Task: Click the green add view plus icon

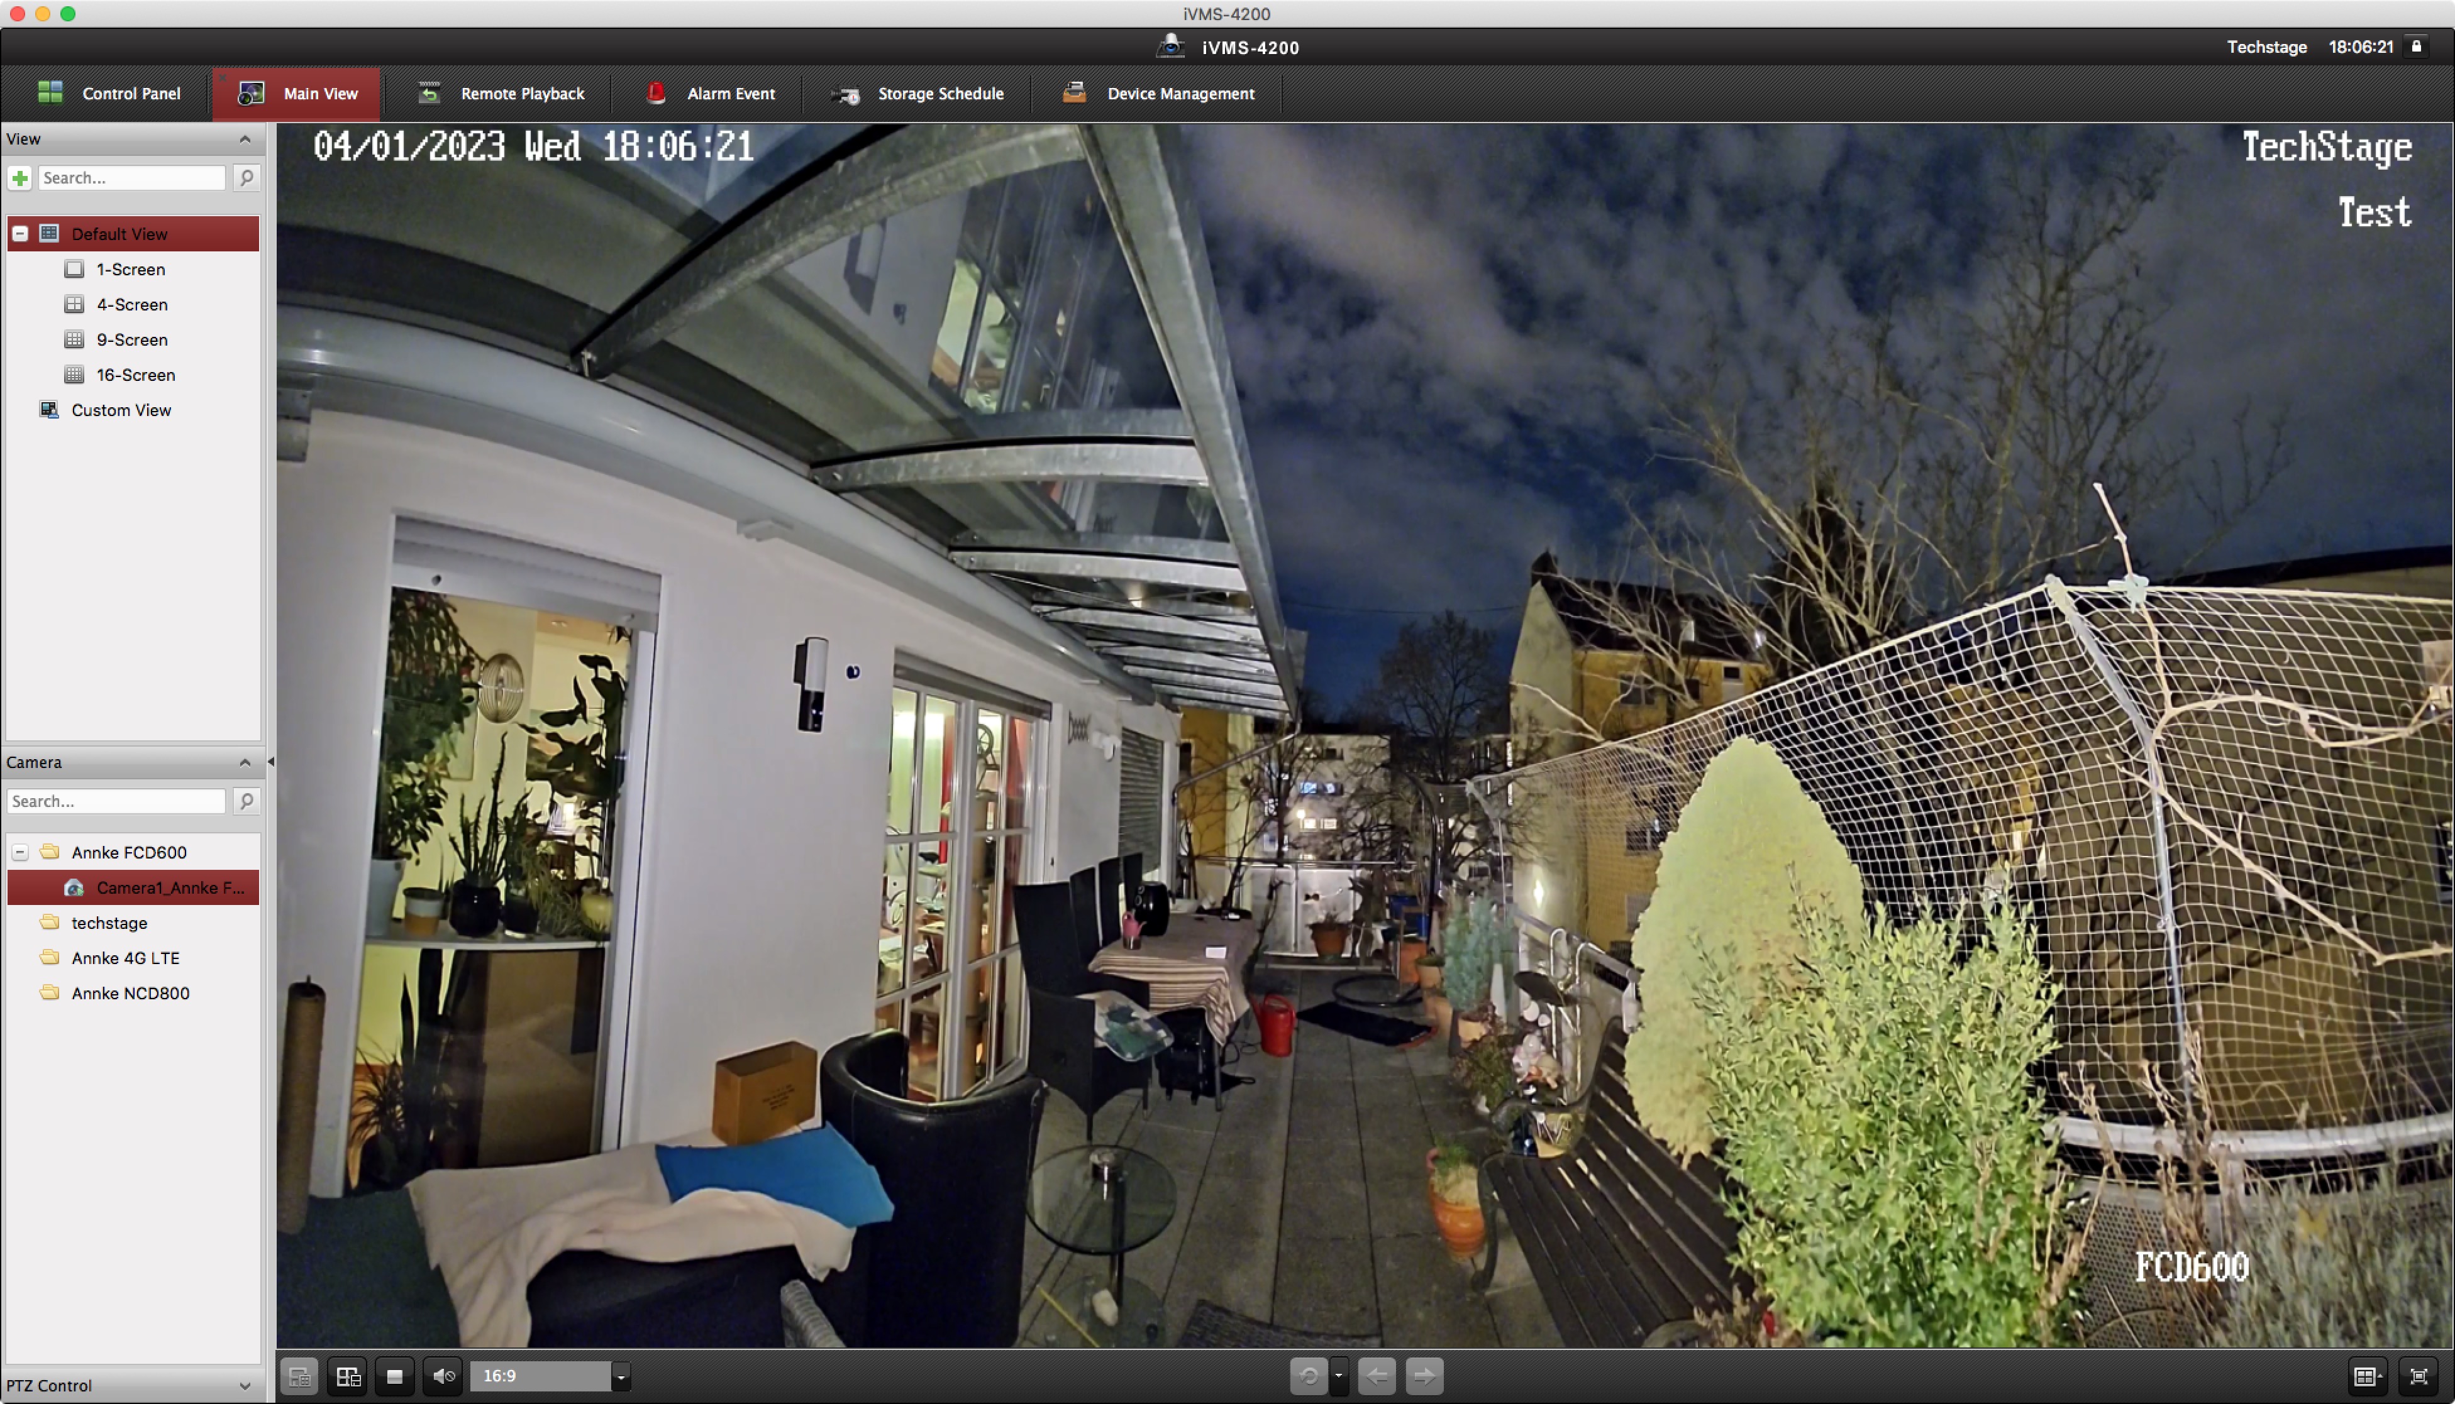Action: 20,177
